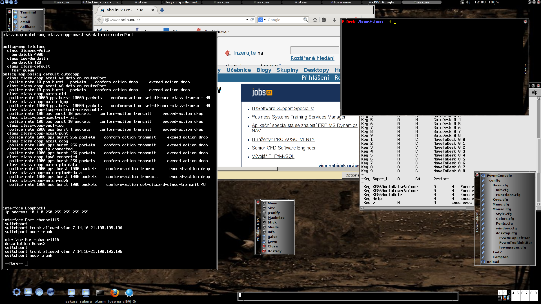Bookmark page with the star icon

pos(315,20)
